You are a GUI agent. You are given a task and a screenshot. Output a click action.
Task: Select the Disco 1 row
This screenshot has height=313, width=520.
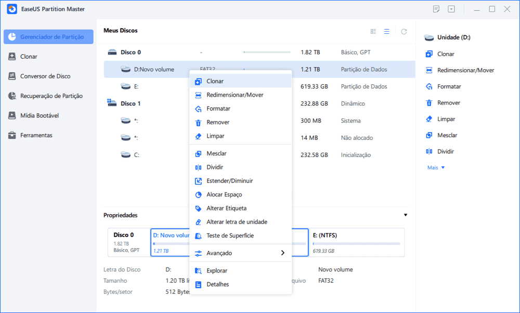click(259, 103)
